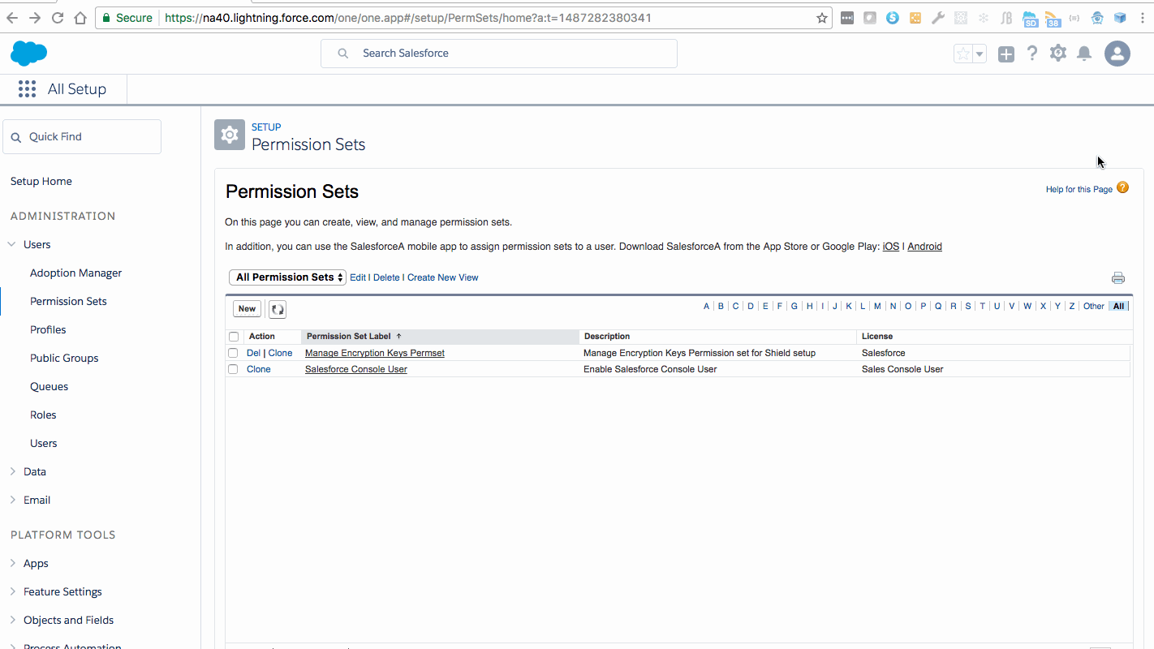This screenshot has width=1154, height=649.
Task: Filter list by letter A
Action: click(706, 306)
